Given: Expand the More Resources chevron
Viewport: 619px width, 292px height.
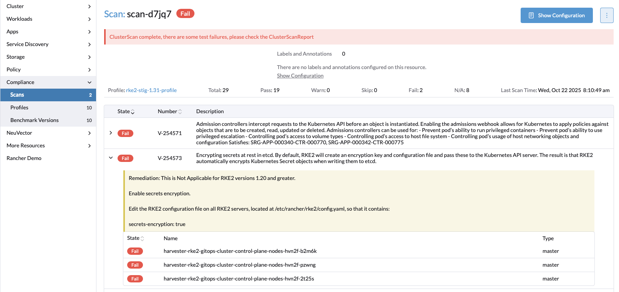Looking at the screenshot, I should click(89, 146).
